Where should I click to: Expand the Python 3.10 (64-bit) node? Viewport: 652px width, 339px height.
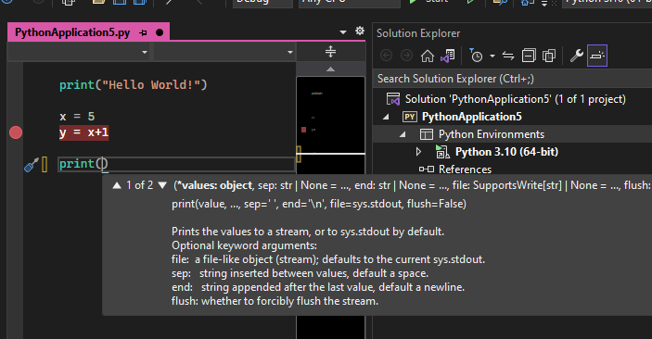tap(418, 152)
